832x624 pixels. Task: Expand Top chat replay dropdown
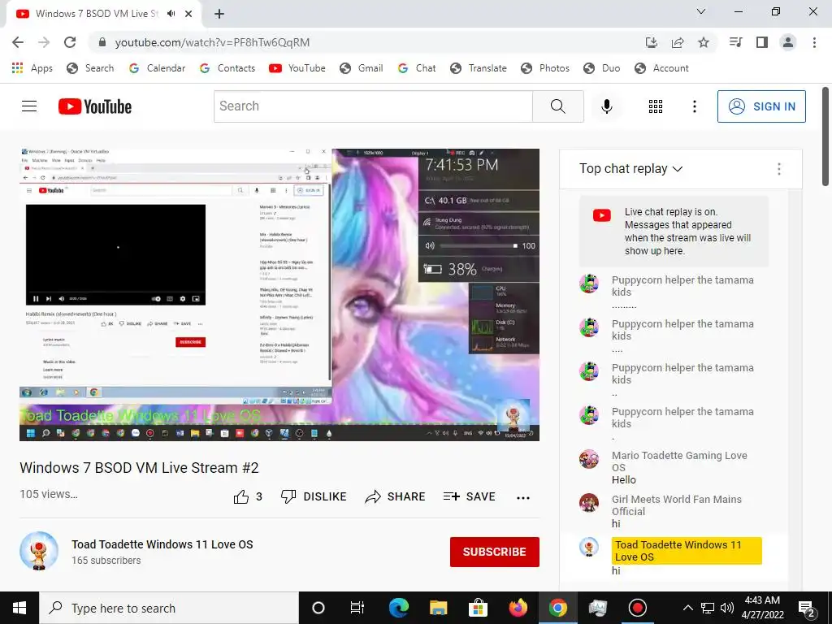click(630, 169)
